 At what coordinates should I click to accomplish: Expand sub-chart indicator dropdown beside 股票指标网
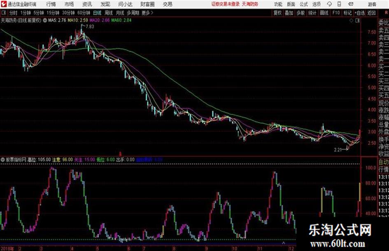(3, 160)
